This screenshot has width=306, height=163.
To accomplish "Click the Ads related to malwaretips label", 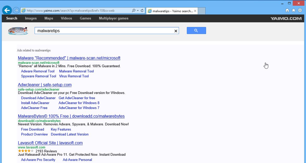I will pos(34,50).
